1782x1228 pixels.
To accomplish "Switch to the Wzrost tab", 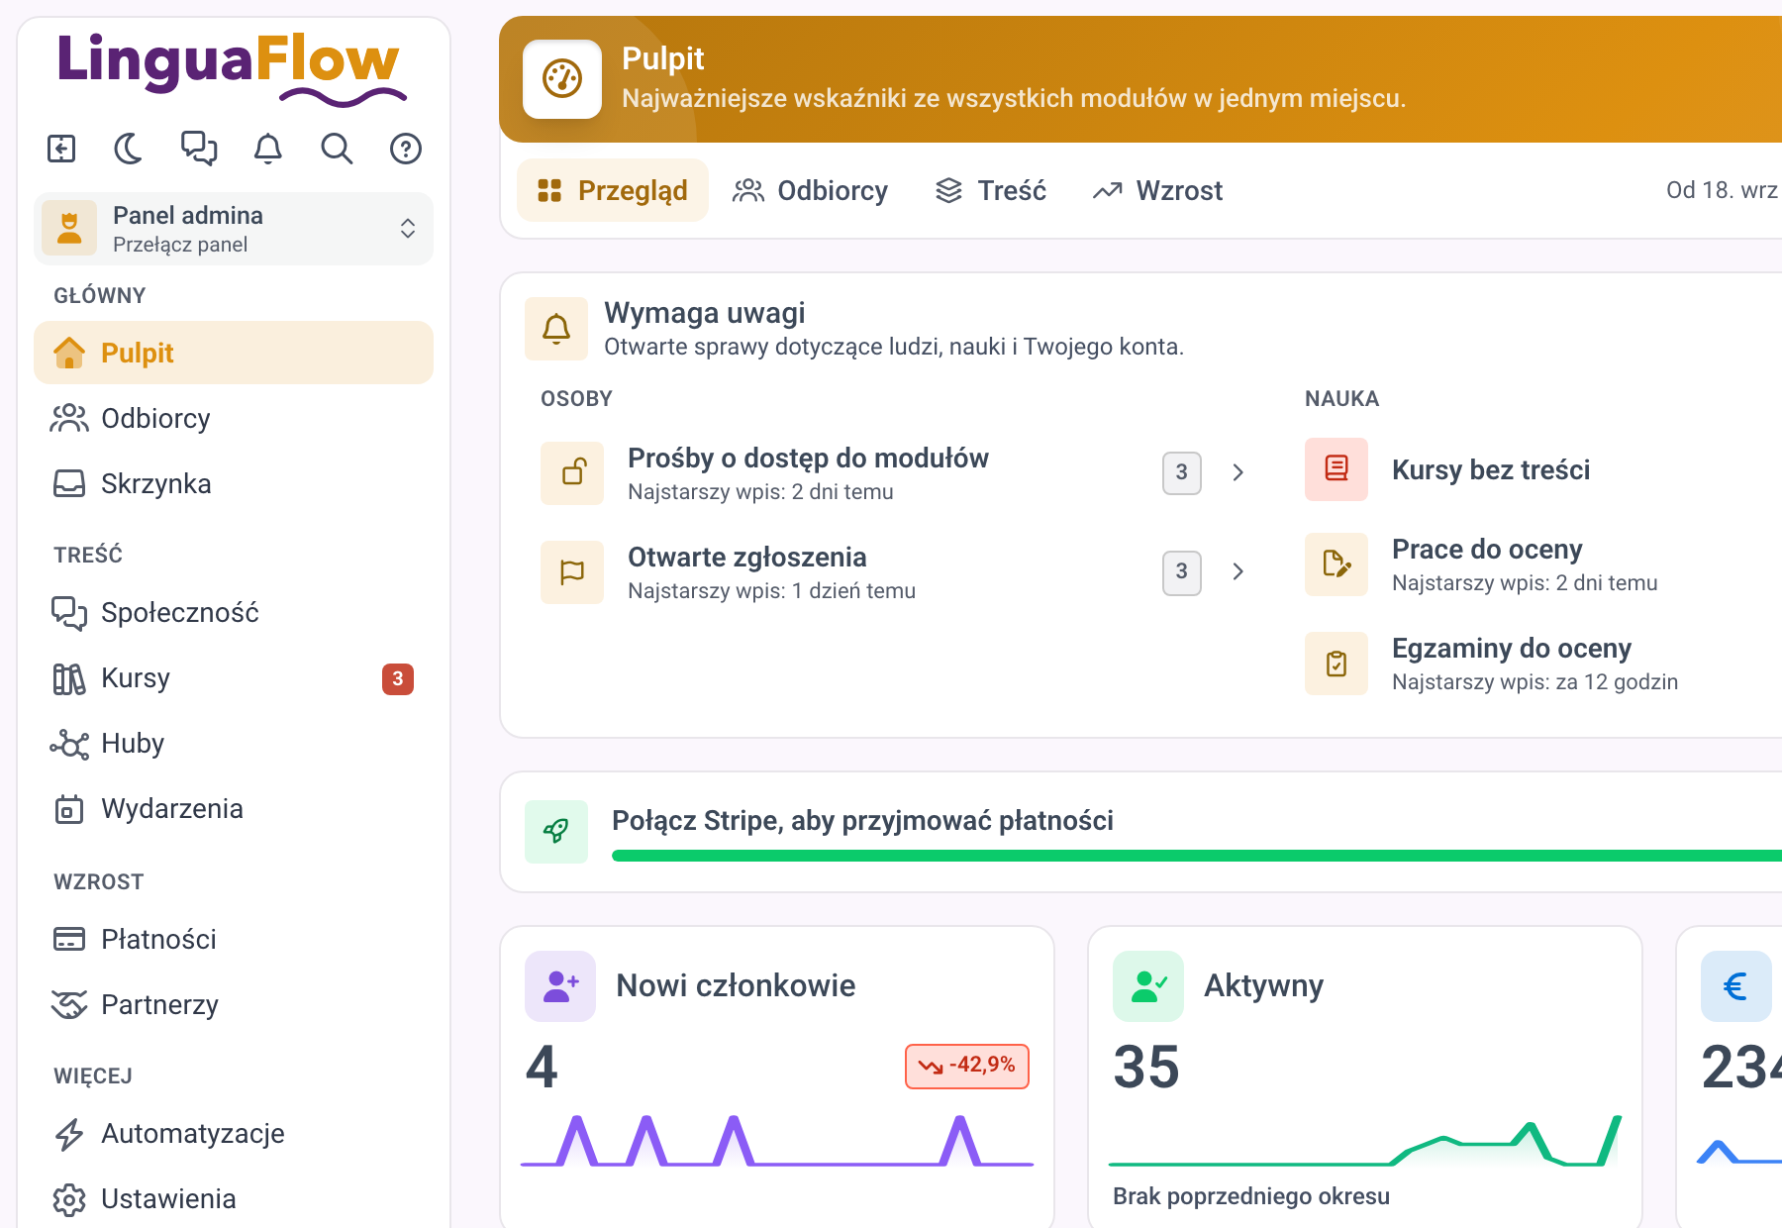I will 1157,190.
